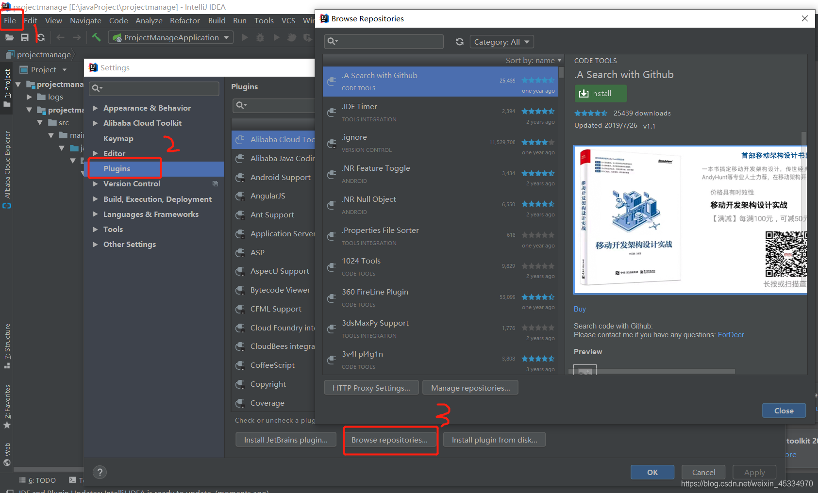This screenshot has height=493, width=818.
Task: Click Install plugin from disk button
Action: [x=494, y=440]
